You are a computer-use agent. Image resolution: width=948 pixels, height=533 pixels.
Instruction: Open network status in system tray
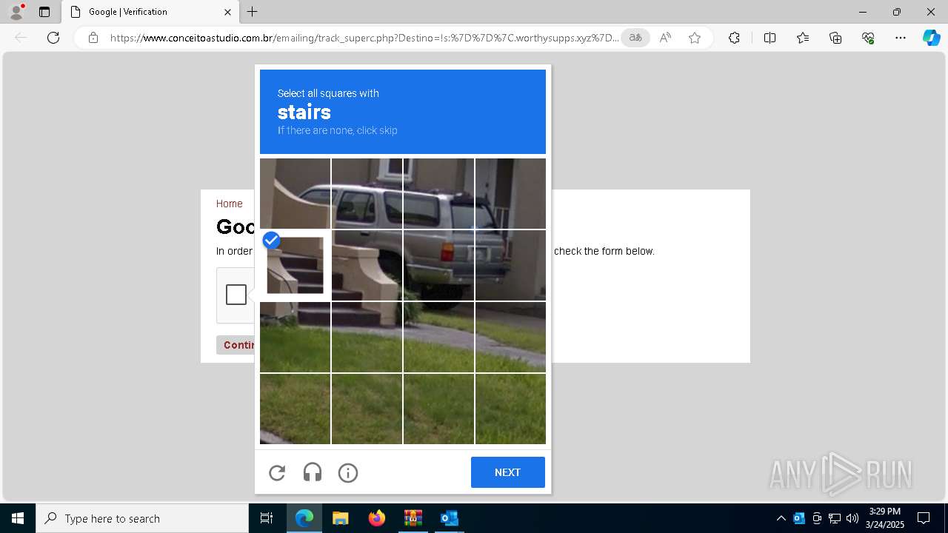[835, 518]
